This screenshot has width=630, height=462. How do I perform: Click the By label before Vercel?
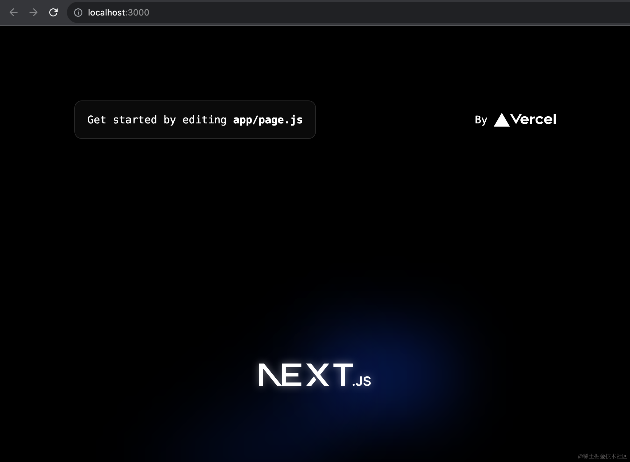[481, 120]
